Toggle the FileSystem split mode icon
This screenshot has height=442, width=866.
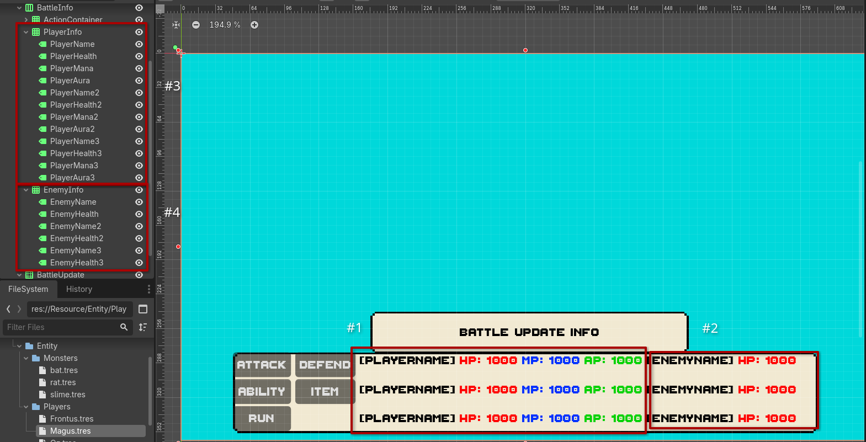[143, 309]
